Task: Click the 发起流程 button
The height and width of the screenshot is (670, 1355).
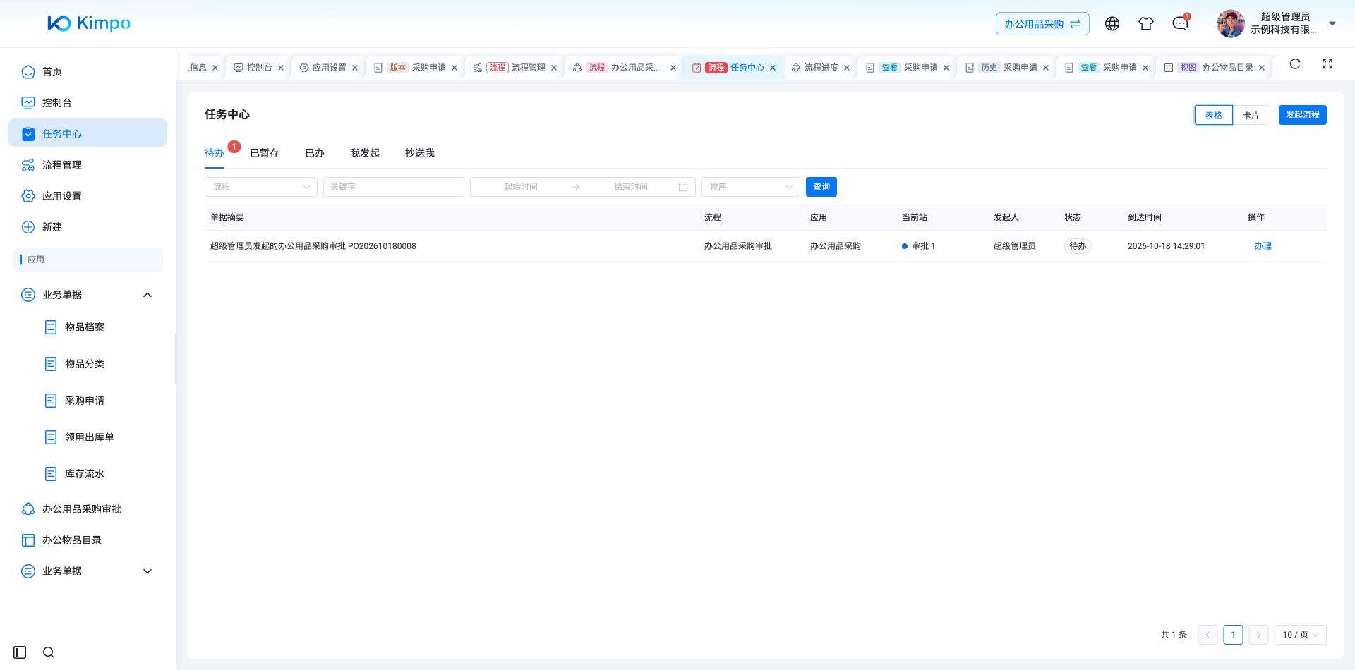Action: (1303, 115)
